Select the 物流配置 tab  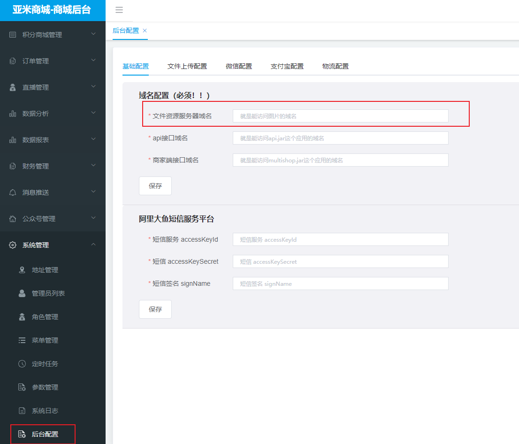point(335,66)
